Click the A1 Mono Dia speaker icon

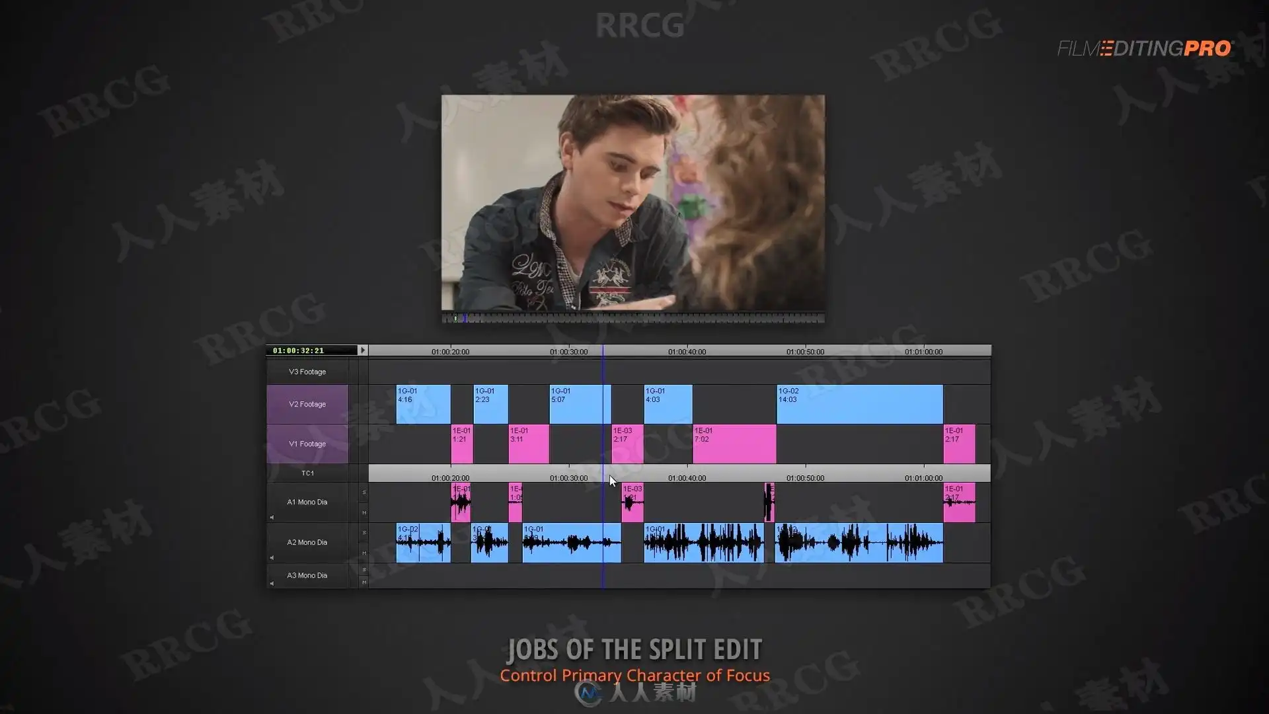[272, 518]
